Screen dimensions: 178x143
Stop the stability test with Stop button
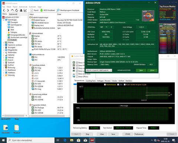coord(88,134)
